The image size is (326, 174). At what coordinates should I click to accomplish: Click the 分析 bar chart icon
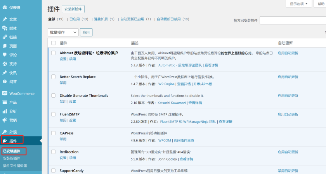pos(5,111)
